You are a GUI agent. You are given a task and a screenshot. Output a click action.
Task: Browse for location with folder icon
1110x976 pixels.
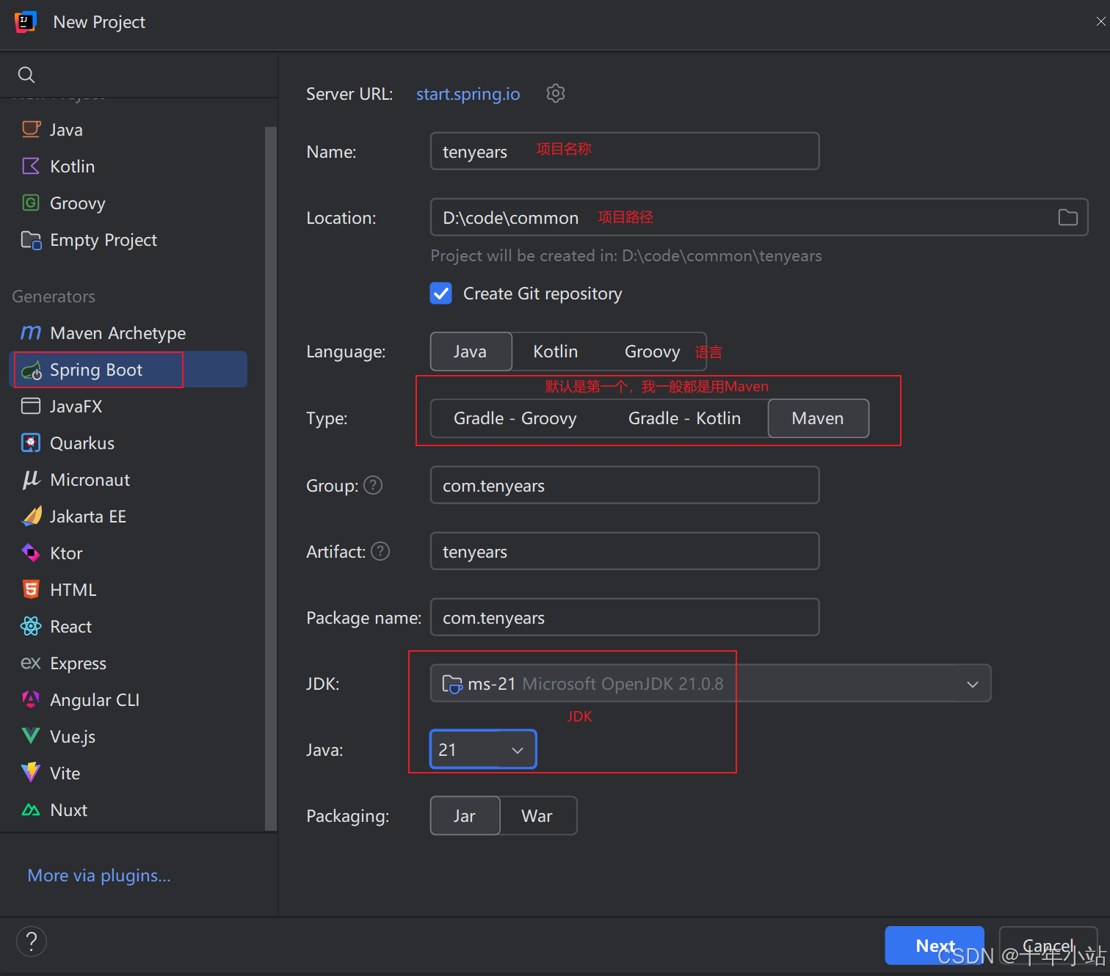(x=1067, y=217)
